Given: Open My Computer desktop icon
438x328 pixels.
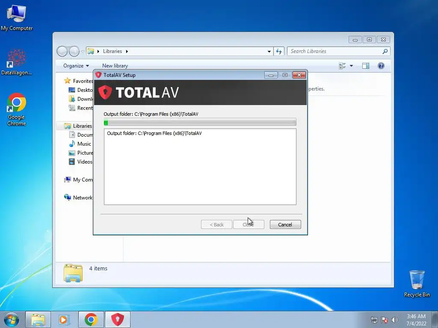Looking at the screenshot, I should 17,18.
